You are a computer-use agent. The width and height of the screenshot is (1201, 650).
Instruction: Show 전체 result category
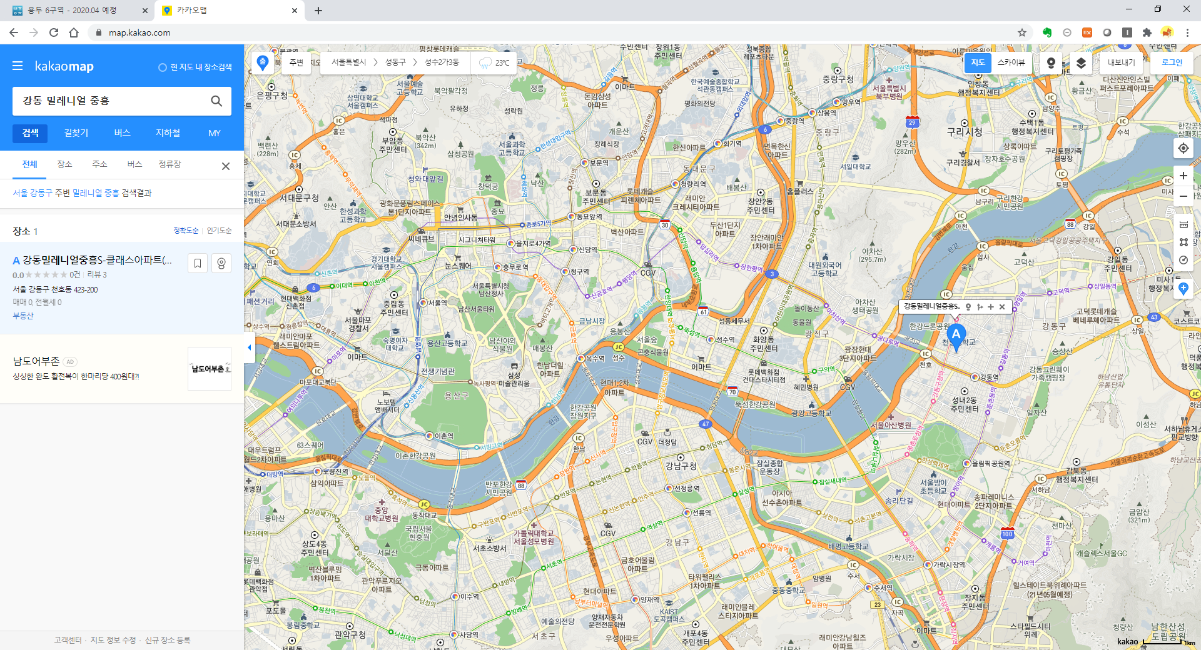point(29,164)
